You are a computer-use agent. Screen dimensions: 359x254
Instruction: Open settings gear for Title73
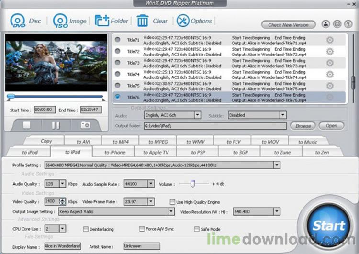tap(330, 63)
